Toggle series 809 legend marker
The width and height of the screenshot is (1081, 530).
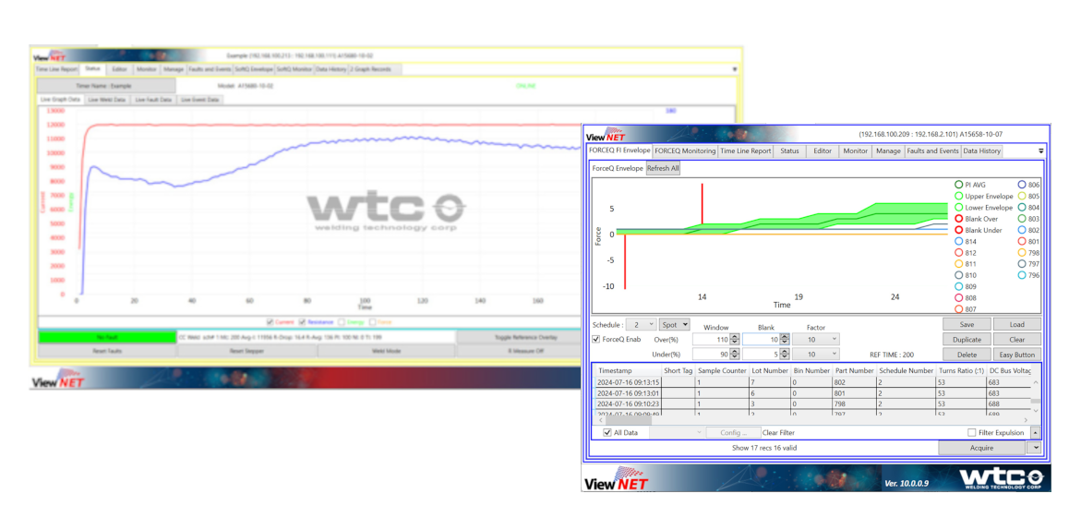[958, 287]
